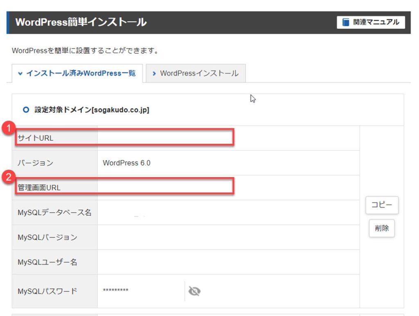Click the コピー button
This screenshot has width=419, height=316.
[382, 205]
